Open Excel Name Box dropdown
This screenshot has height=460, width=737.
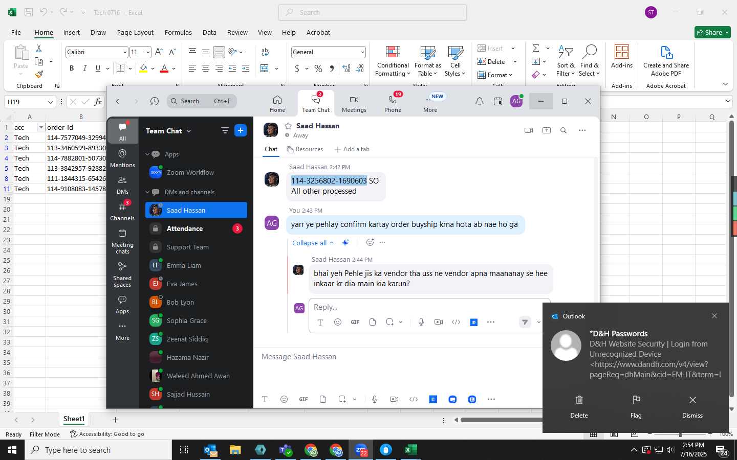pyautogui.click(x=51, y=102)
